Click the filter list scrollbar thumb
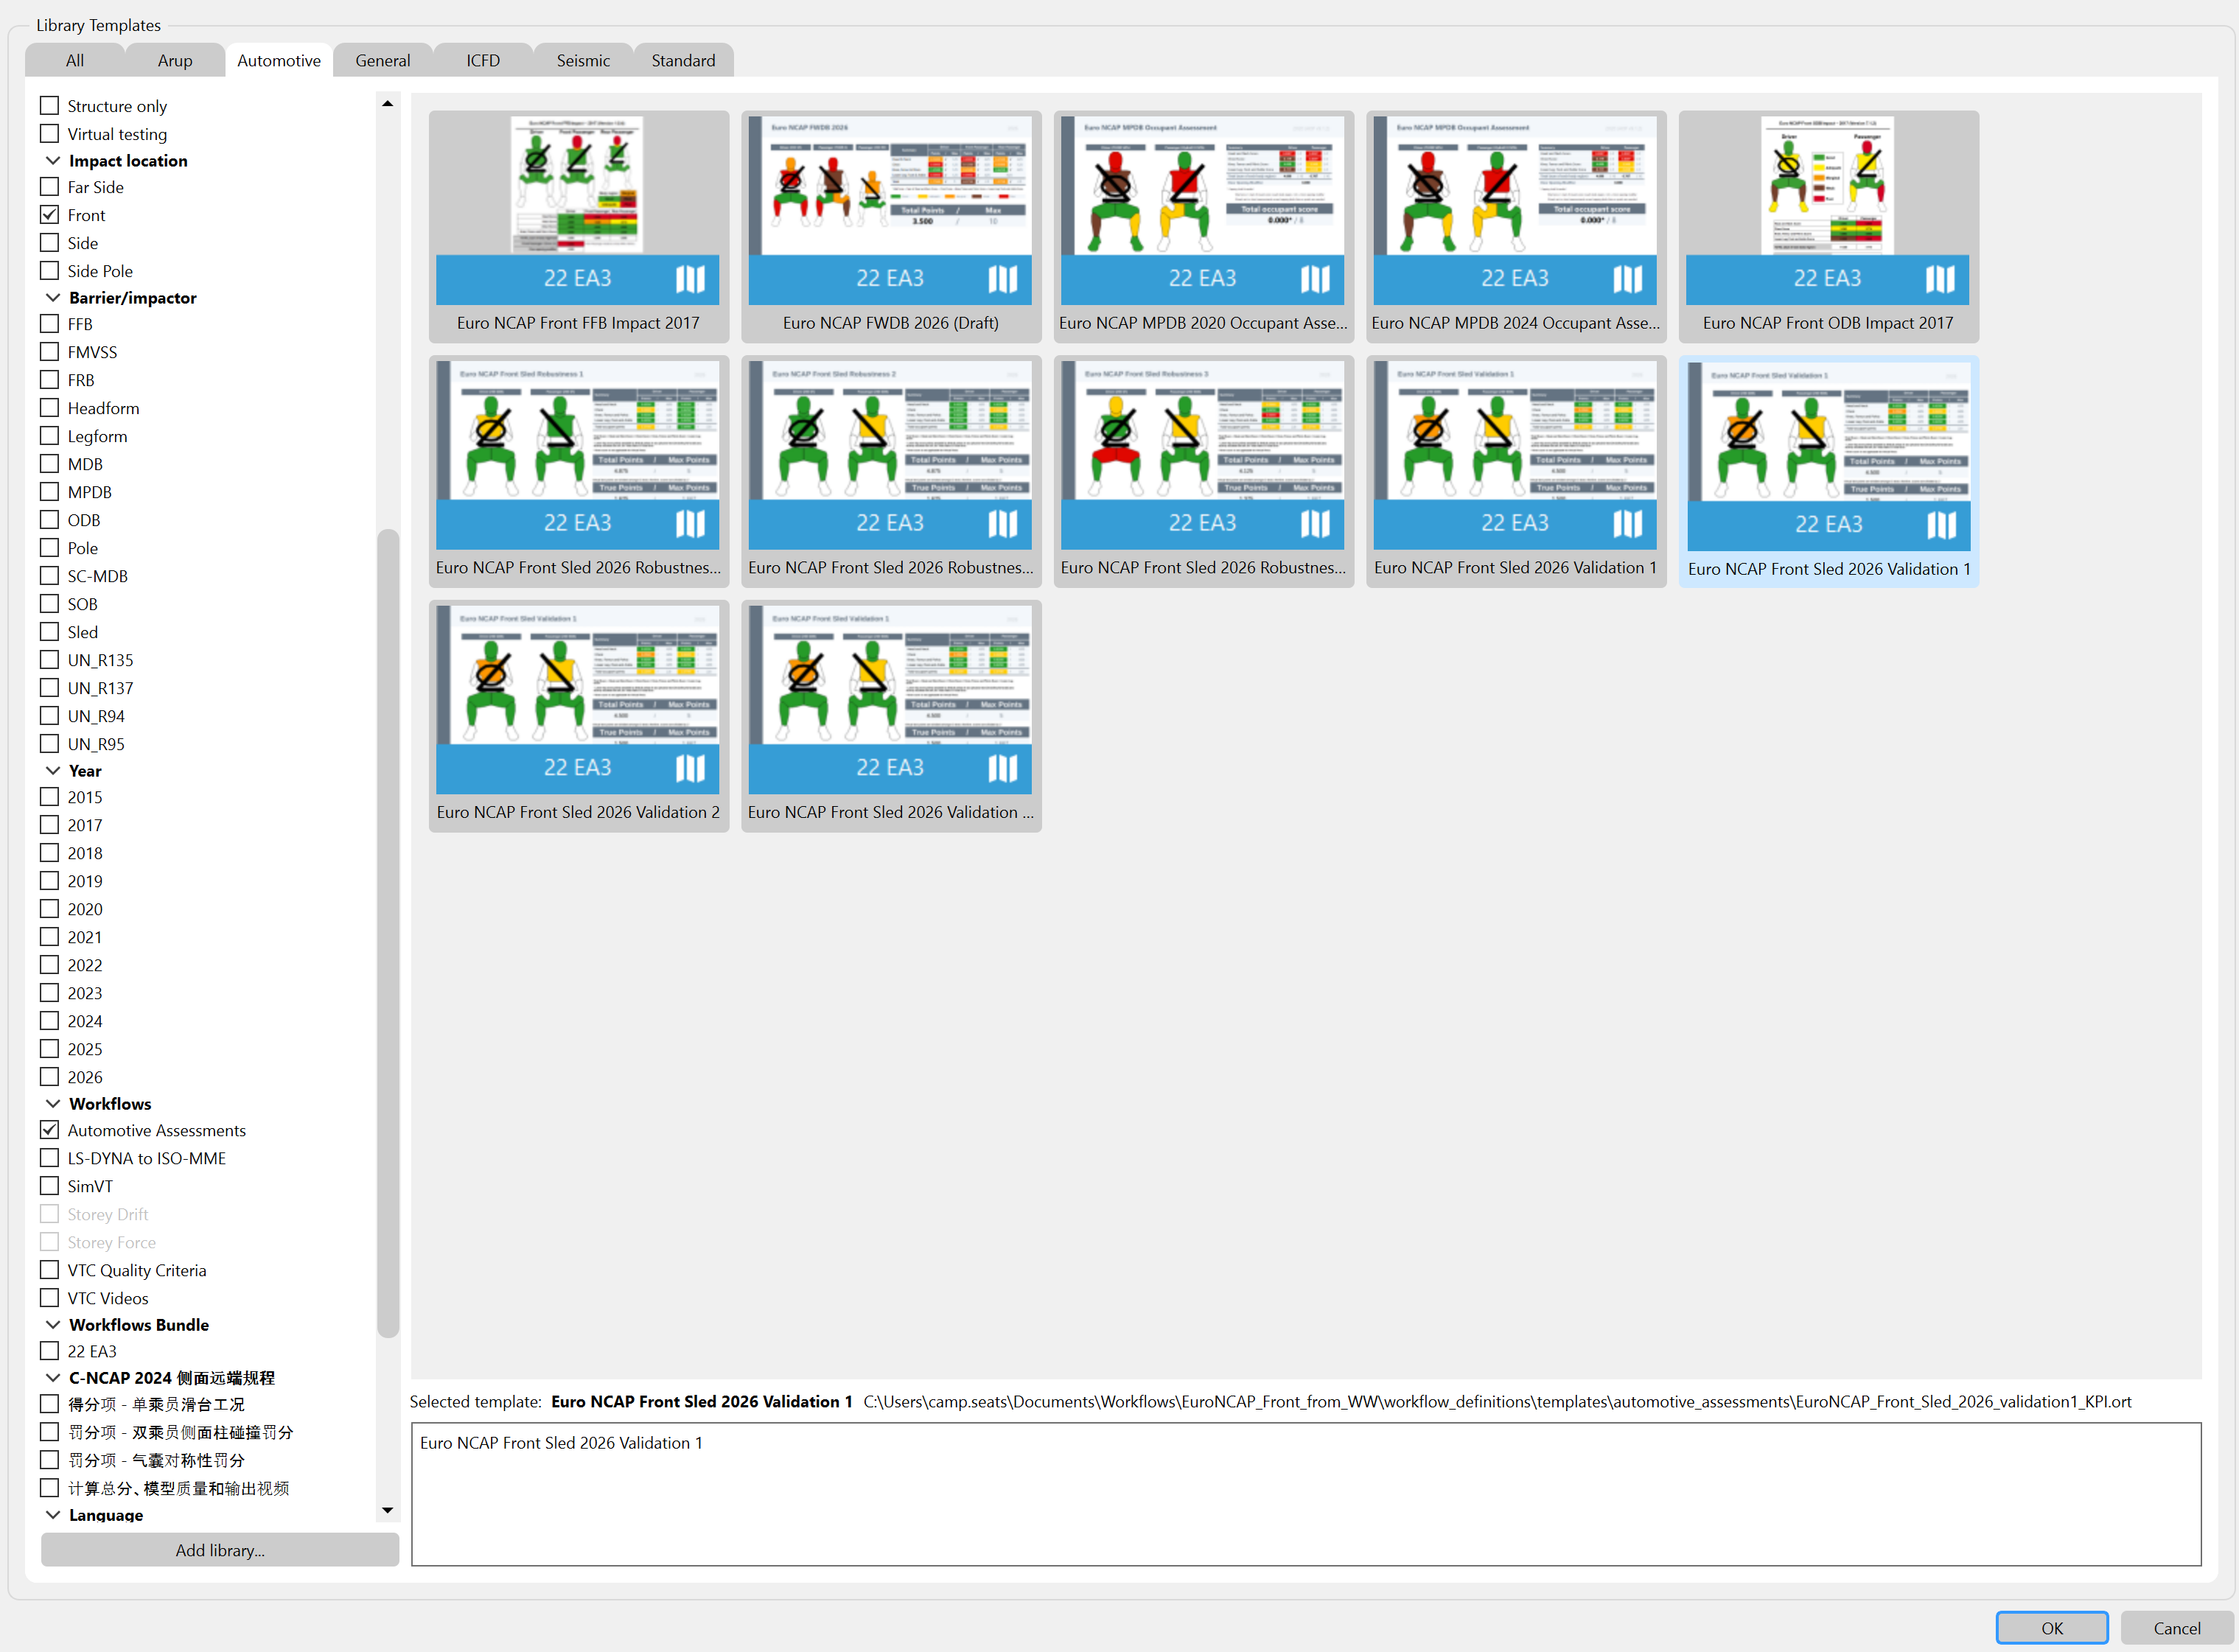Screen dimensions: 2239x1652 pos(388,933)
